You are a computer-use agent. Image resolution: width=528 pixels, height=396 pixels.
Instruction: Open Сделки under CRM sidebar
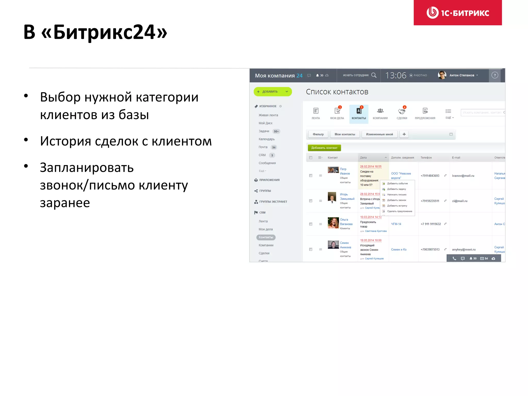(264, 253)
